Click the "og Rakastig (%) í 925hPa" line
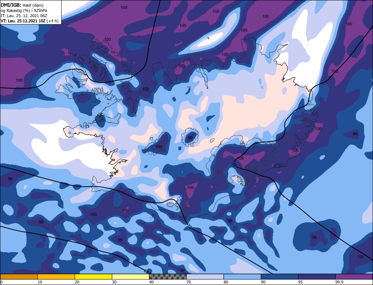 coord(24,10)
